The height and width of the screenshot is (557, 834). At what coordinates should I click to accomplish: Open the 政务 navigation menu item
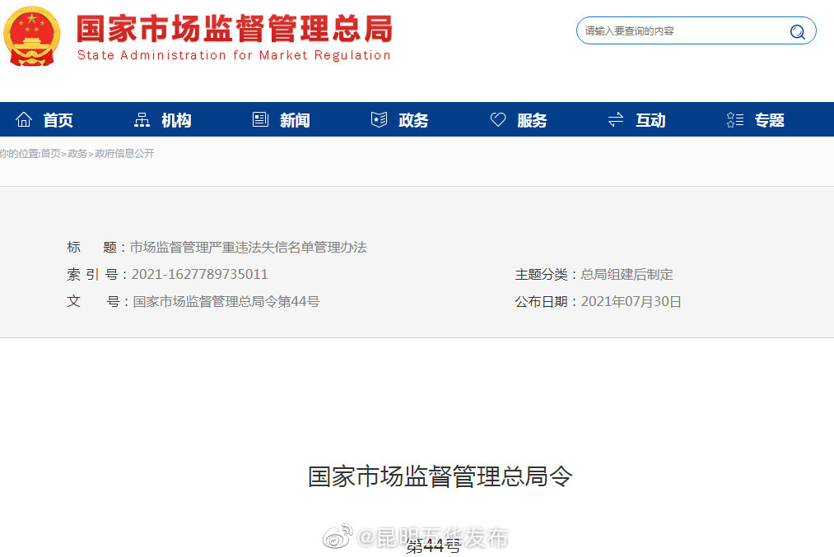412,119
